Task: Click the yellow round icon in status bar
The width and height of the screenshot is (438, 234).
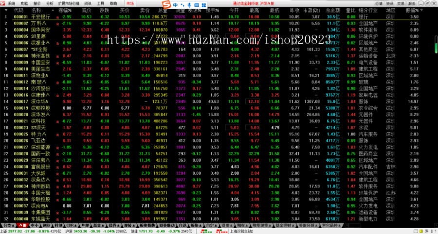Action: click(421, 231)
